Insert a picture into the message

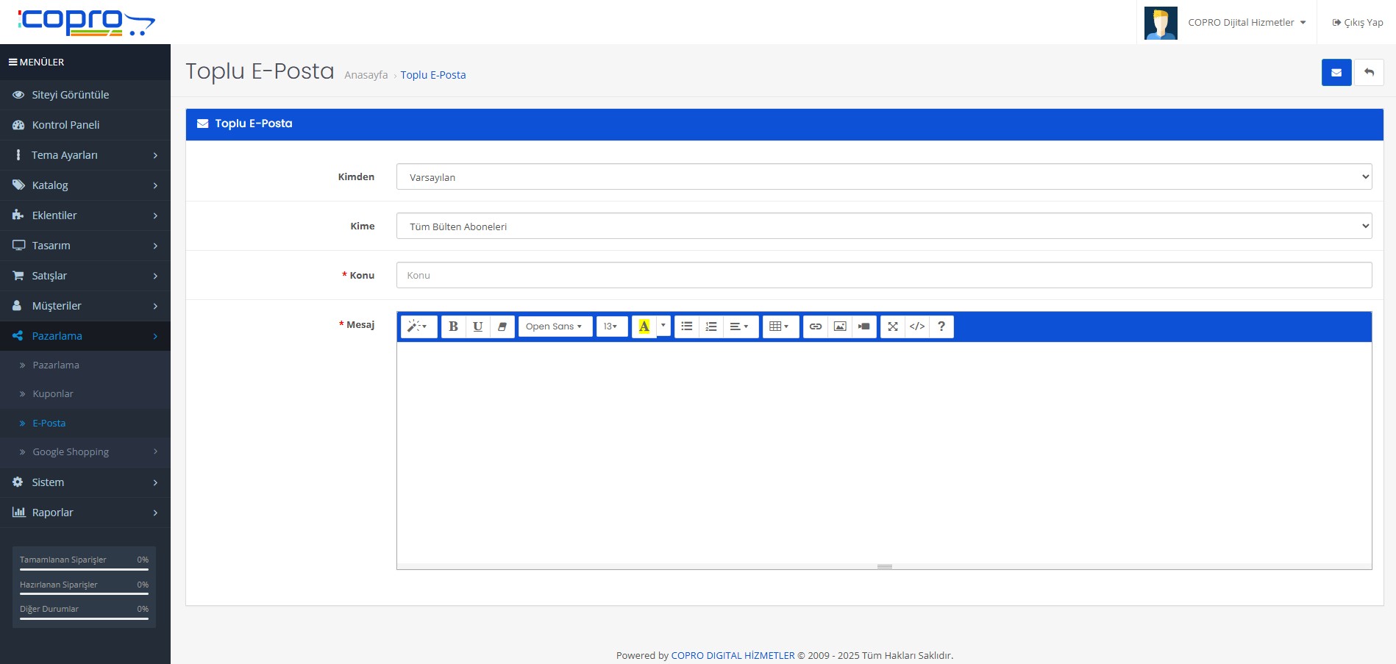839,326
